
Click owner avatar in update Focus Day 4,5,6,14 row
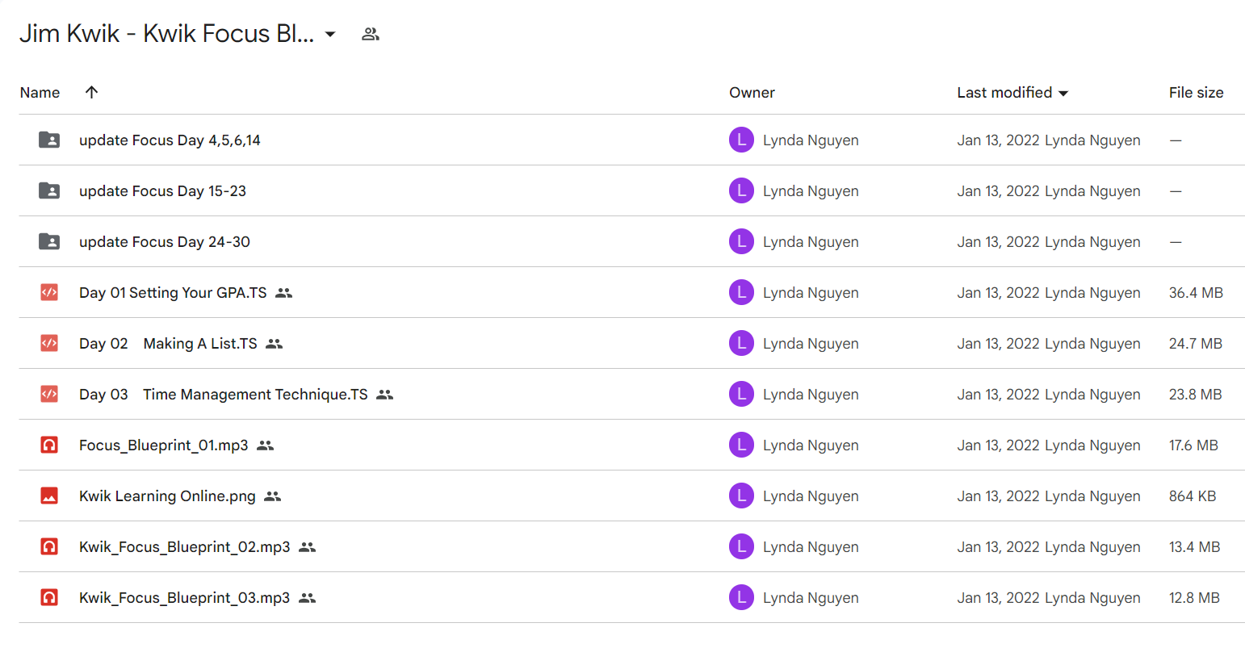[741, 140]
